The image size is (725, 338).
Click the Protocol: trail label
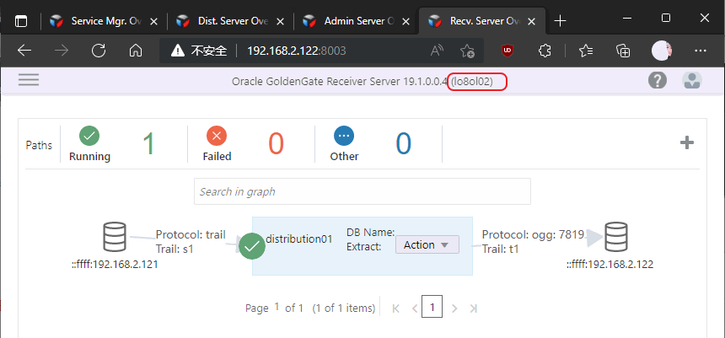pyautogui.click(x=191, y=235)
